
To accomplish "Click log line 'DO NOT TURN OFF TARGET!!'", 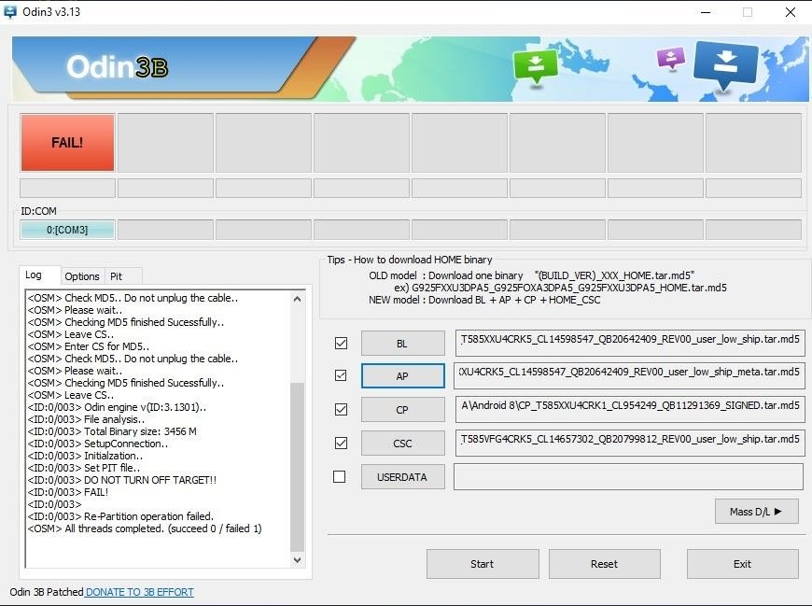I will point(121,480).
